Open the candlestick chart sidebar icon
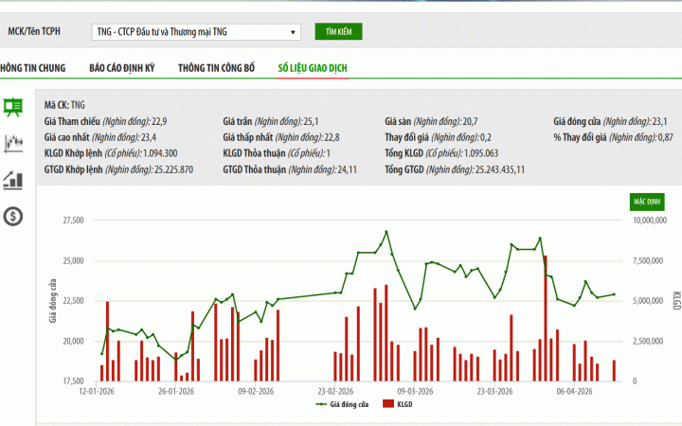This screenshot has width=682, height=426. click(x=13, y=144)
